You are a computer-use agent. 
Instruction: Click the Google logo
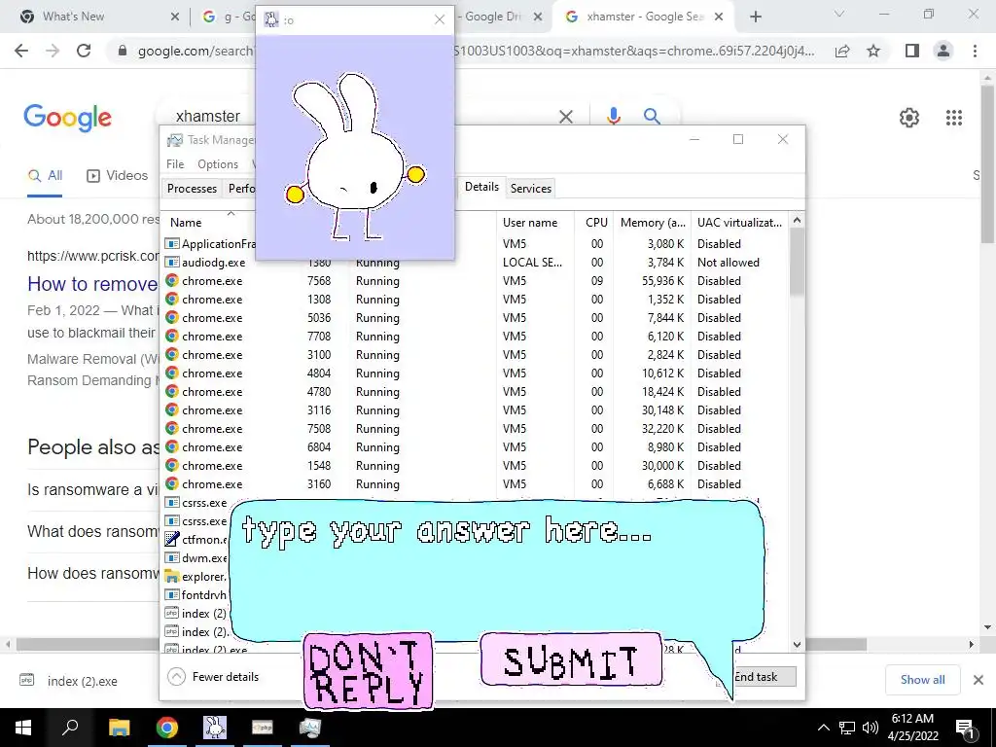point(67,118)
